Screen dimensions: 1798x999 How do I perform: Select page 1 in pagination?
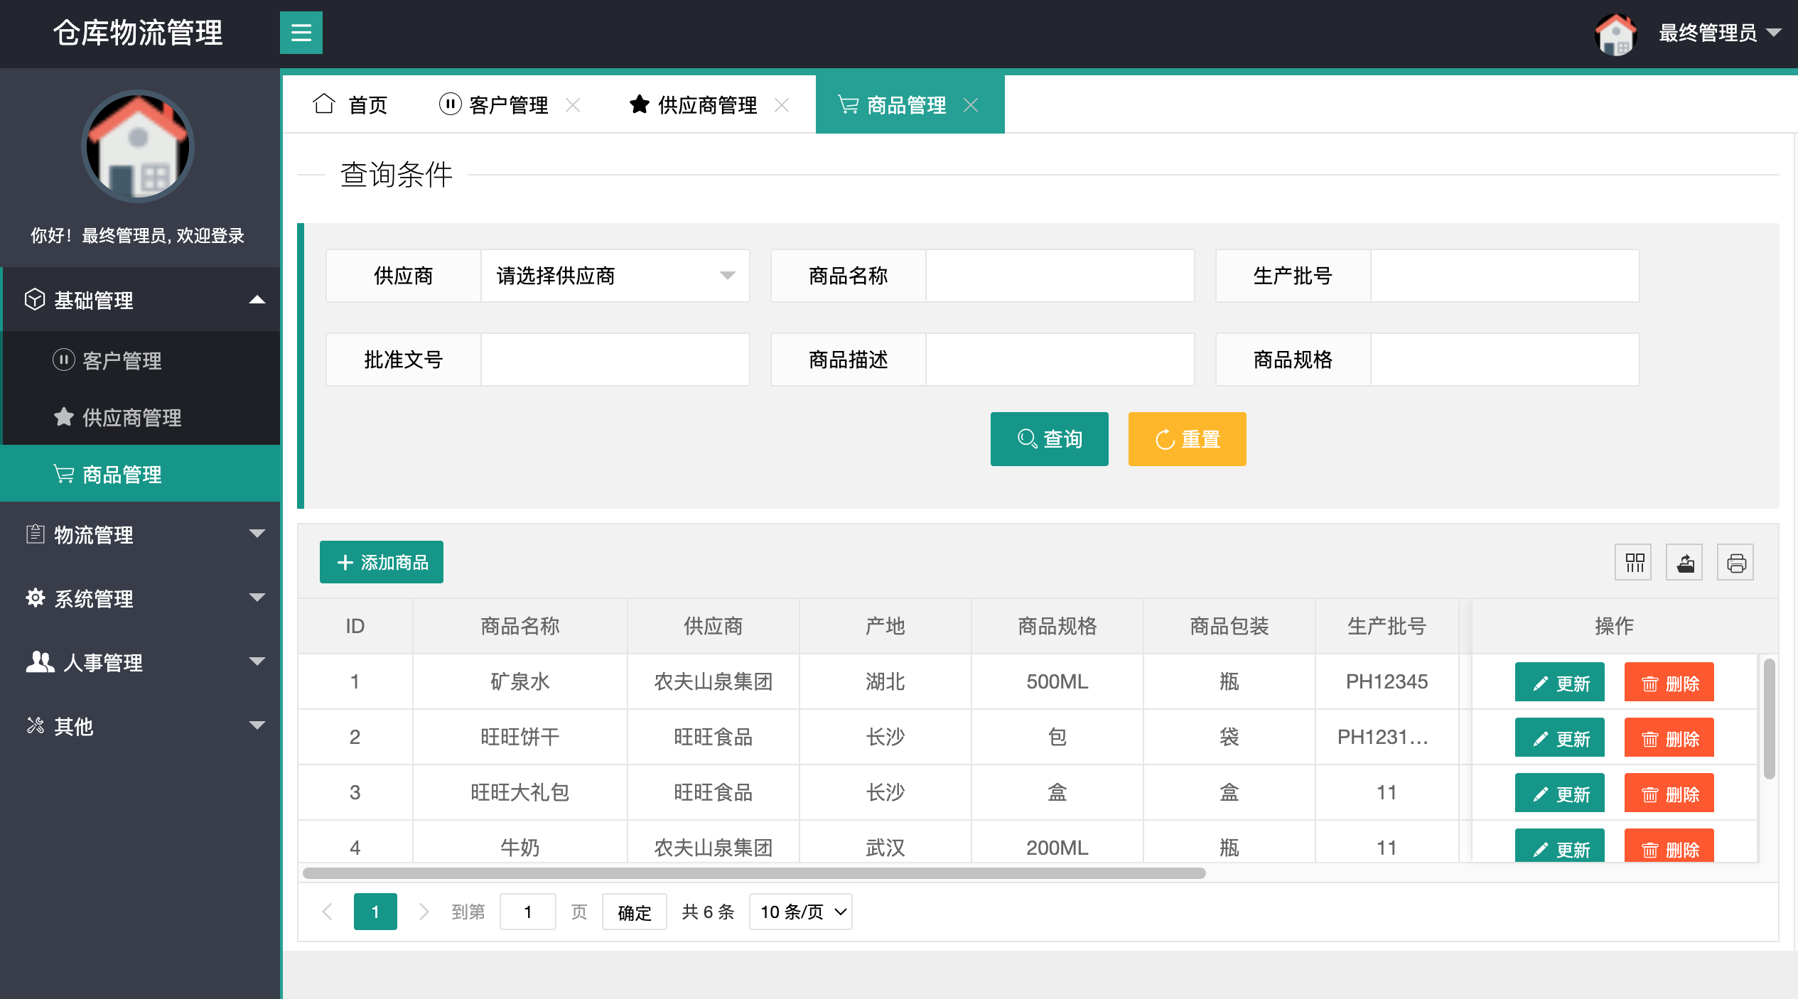tap(375, 912)
